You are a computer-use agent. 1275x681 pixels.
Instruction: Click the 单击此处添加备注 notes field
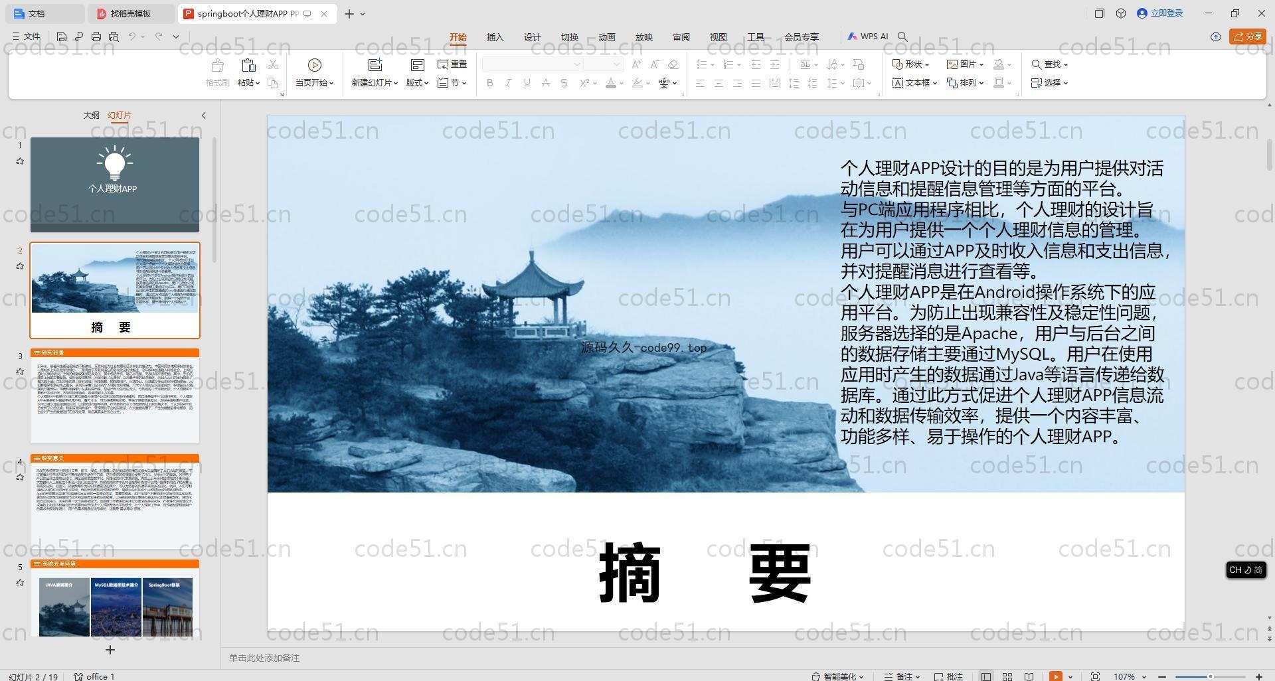pyautogui.click(x=264, y=658)
